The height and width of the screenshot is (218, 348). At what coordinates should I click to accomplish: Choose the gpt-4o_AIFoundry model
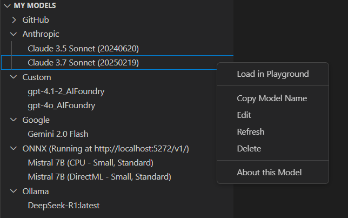pos(62,105)
